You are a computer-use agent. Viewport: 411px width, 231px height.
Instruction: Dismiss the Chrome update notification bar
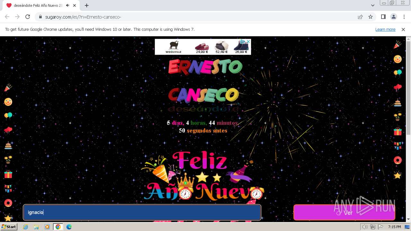403,29
